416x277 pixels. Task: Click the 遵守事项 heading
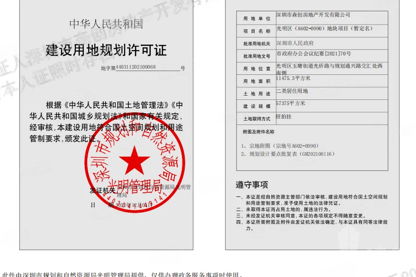252,185
